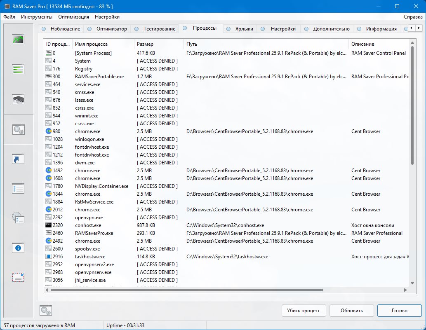The width and height of the screenshot is (426, 330).
Task: Click the Готово button
Action: [x=399, y=311]
